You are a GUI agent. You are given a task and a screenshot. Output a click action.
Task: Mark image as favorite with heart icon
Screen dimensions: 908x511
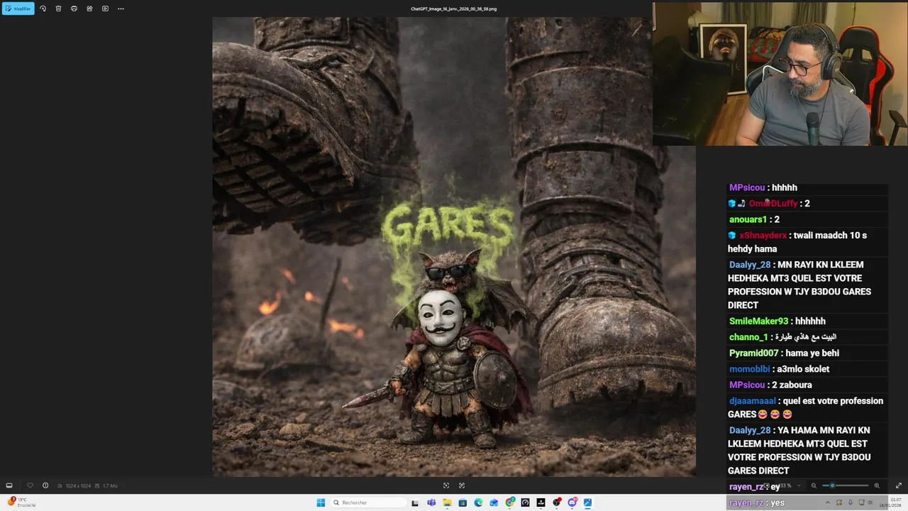click(x=30, y=485)
